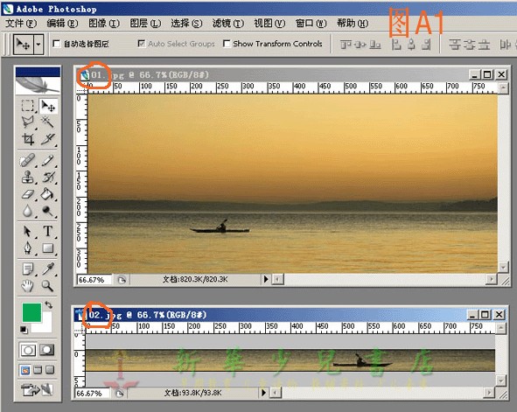This screenshot has height=412, width=517.
Task: Select the Slice tool
Action: point(48,139)
